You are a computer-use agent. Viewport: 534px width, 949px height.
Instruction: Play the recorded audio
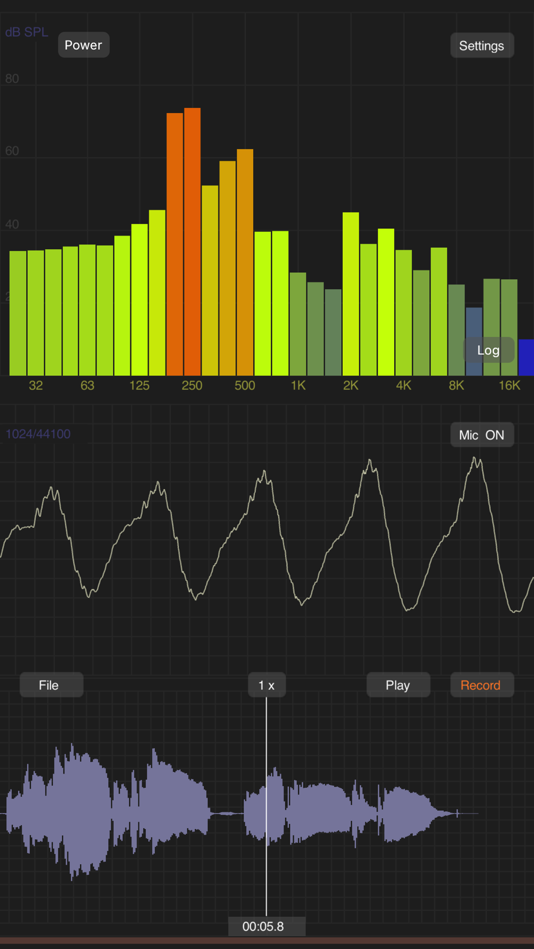tap(398, 685)
